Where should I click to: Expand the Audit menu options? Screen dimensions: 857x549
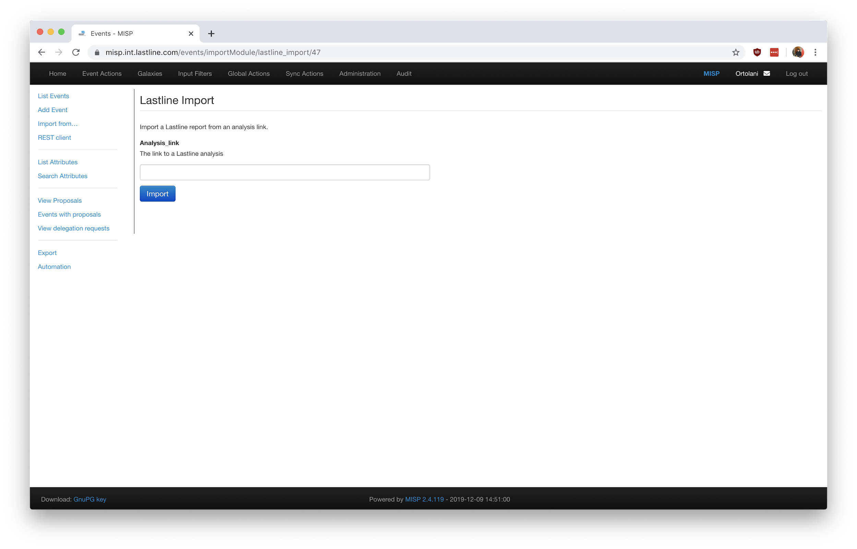point(404,73)
